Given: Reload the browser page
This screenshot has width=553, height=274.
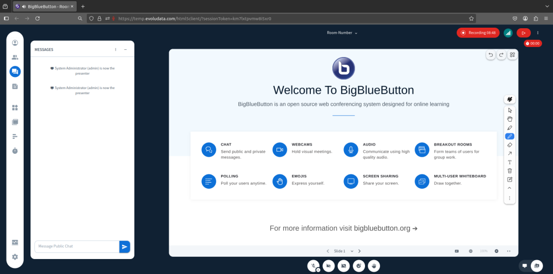Looking at the screenshot, I should point(38,18).
